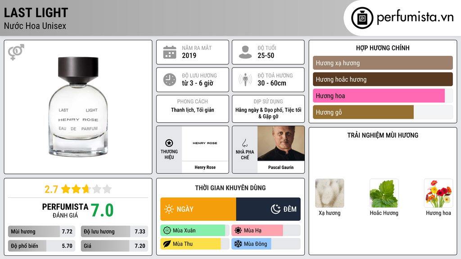Click the Hương xạ hương accord bar

[x=383, y=63]
